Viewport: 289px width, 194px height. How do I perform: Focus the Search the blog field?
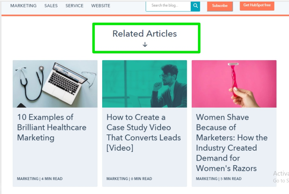168,6
